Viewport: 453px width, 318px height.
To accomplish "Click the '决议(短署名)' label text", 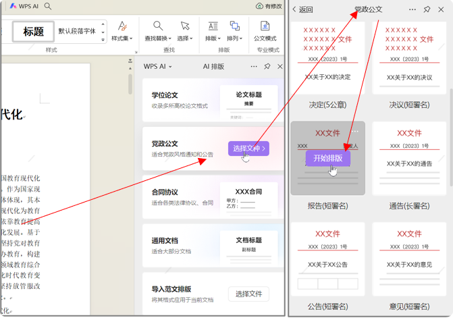I will (409, 105).
